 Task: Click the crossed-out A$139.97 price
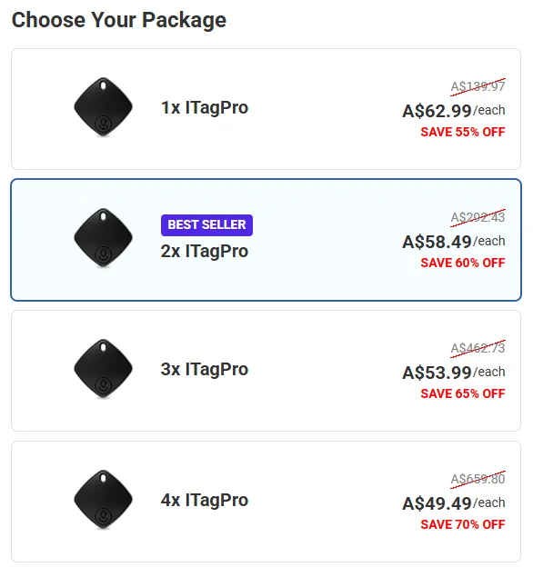[478, 87]
